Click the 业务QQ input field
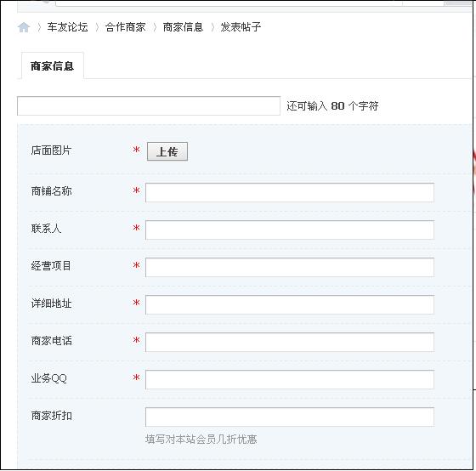 pyautogui.click(x=290, y=379)
